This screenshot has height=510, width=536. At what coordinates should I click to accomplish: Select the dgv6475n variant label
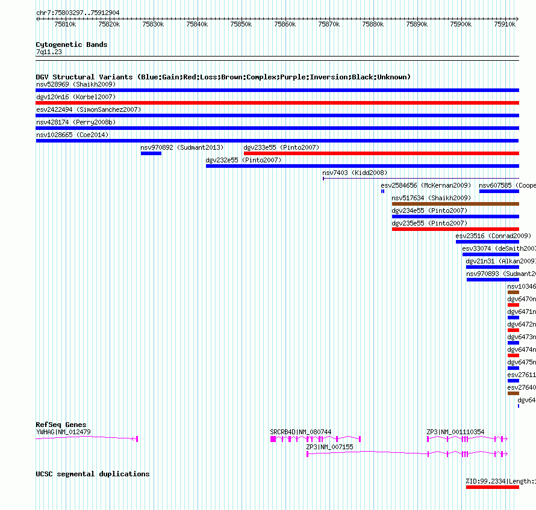[522, 362]
